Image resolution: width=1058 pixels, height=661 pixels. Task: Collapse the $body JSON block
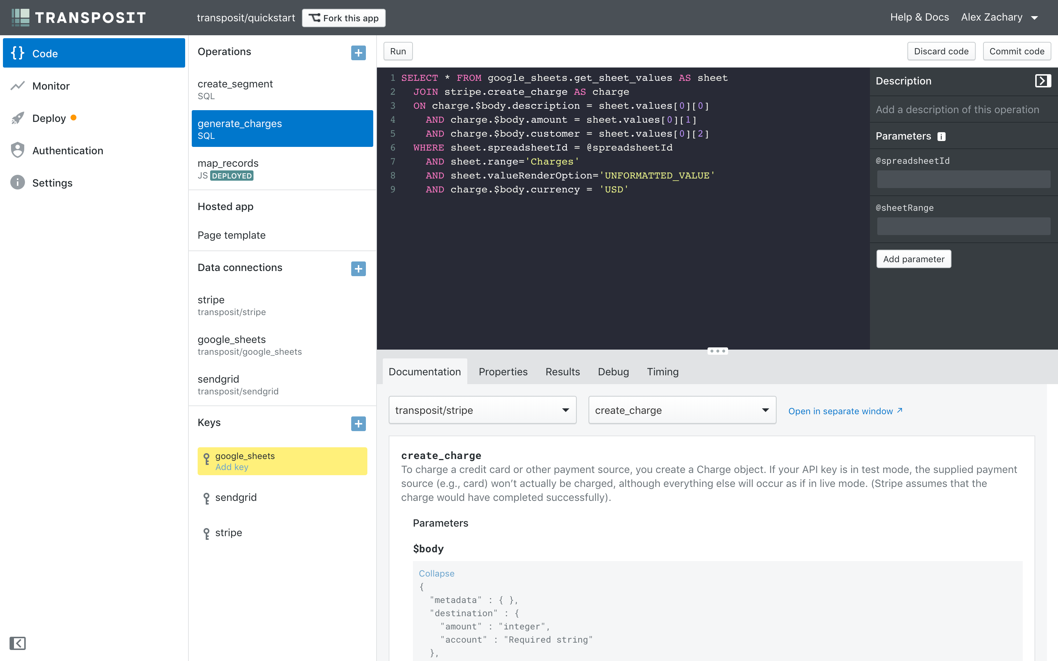coord(436,573)
